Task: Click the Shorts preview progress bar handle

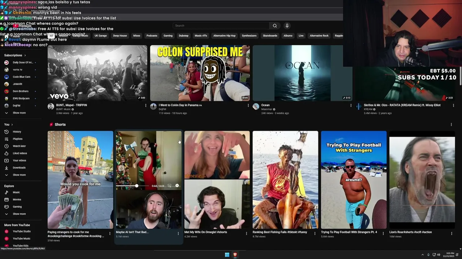Action: click(136, 186)
